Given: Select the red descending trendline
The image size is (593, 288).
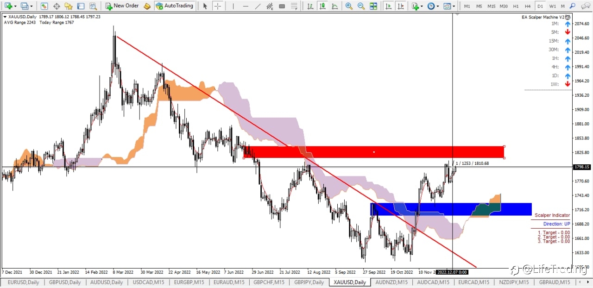Looking at the screenshot, I should click(296, 152).
